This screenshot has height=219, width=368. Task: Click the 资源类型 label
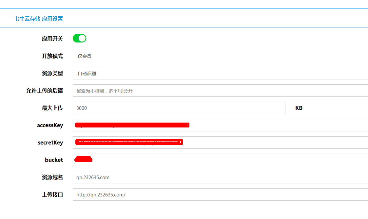52,73
